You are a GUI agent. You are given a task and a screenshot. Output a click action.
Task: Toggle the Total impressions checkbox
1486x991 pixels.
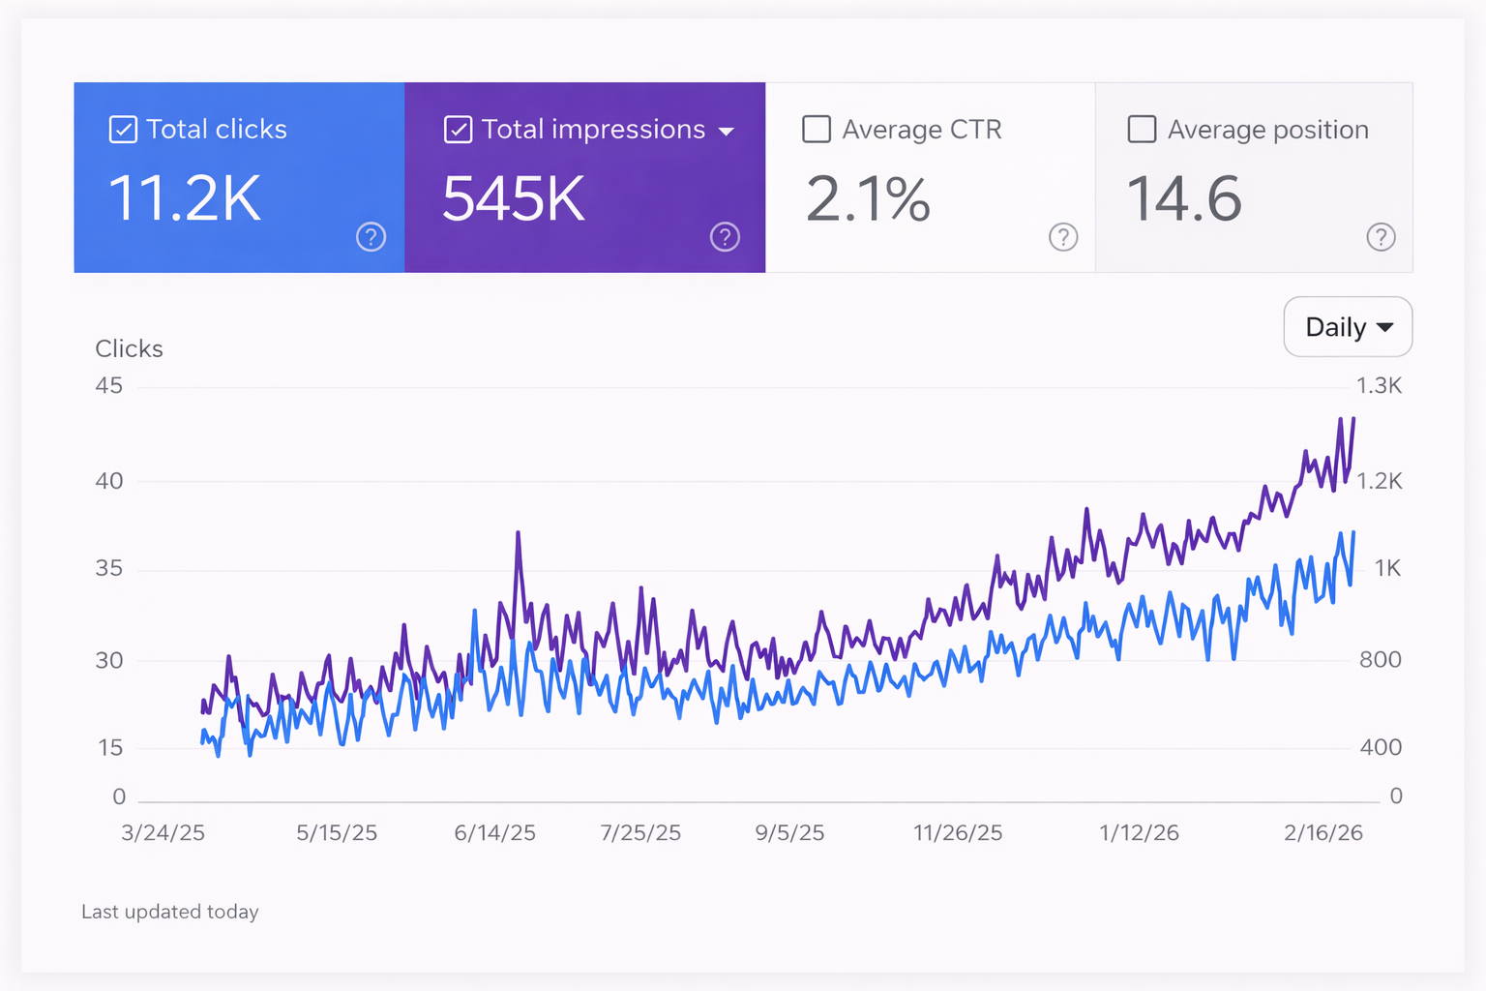(x=458, y=130)
